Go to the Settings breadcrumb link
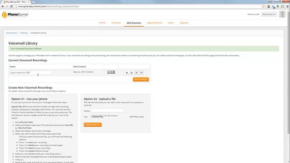Screen dimensions: 290x163 coord(24,33)
